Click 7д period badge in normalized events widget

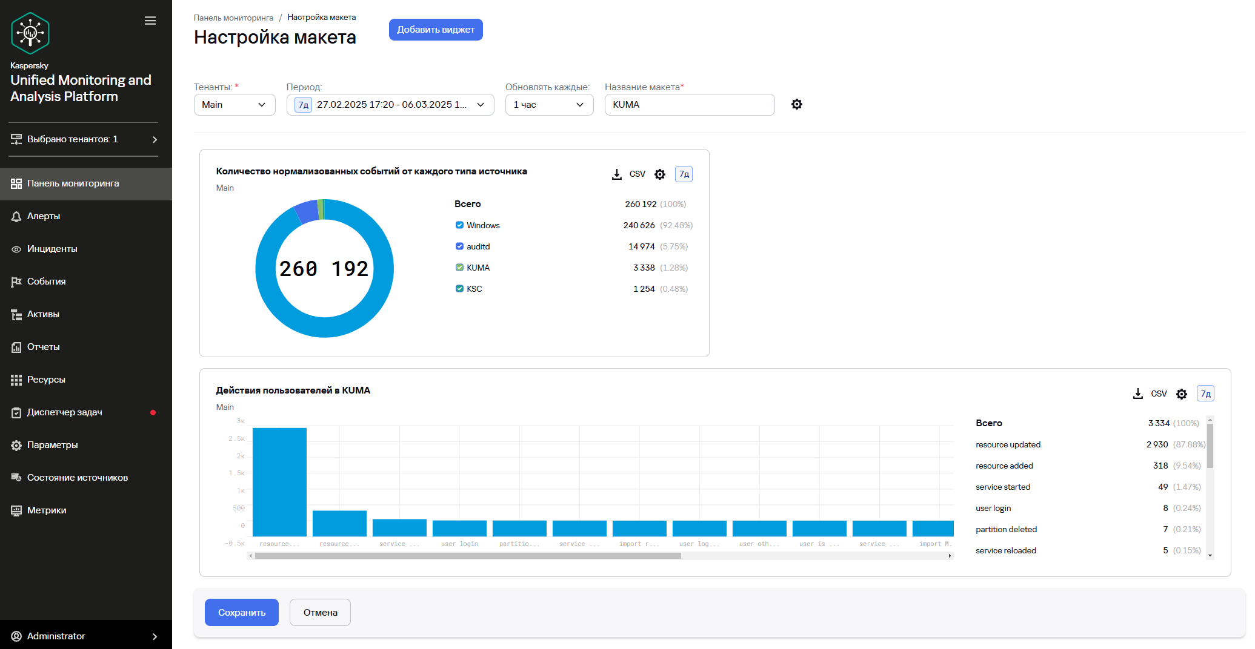point(684,174)
